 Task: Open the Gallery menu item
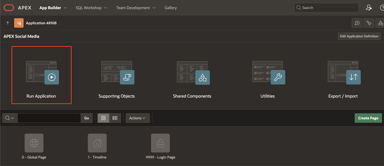[170, 8]
